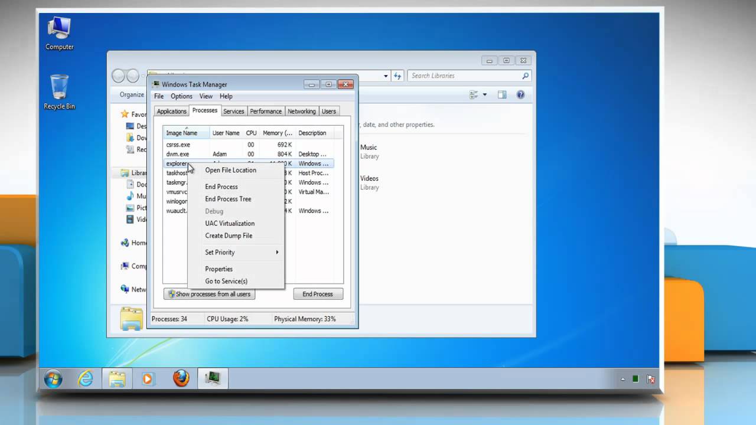Open the Options menu in Task Manager
The height and width of the screenshot is (425, 756).
click(181, 96)
